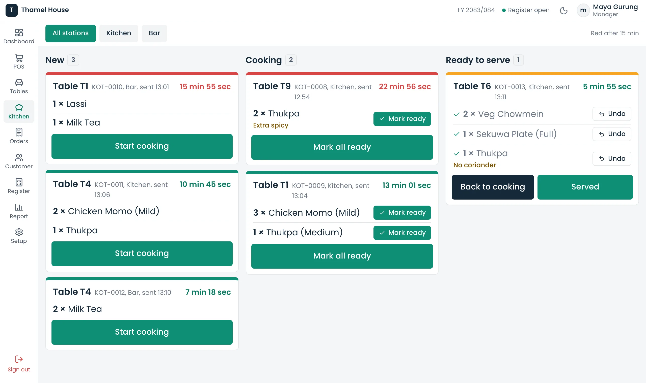Click the FY 2083/084 label

476,10
